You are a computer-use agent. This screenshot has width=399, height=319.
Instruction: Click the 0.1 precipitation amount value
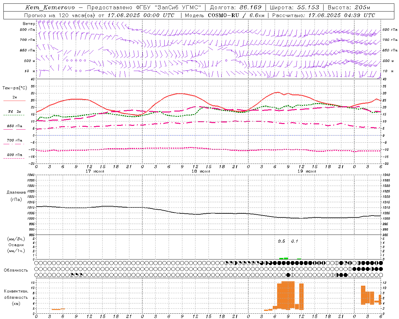(x=295, y=241)
